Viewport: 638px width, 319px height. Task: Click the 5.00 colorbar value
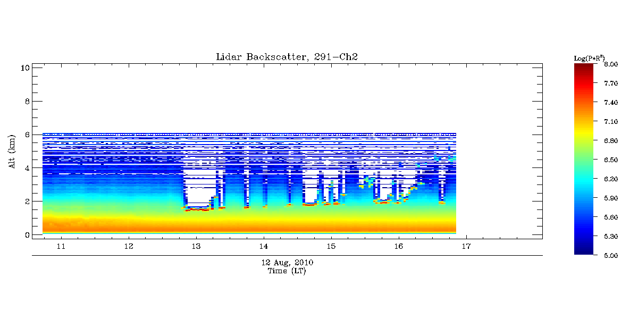[610, 256]
